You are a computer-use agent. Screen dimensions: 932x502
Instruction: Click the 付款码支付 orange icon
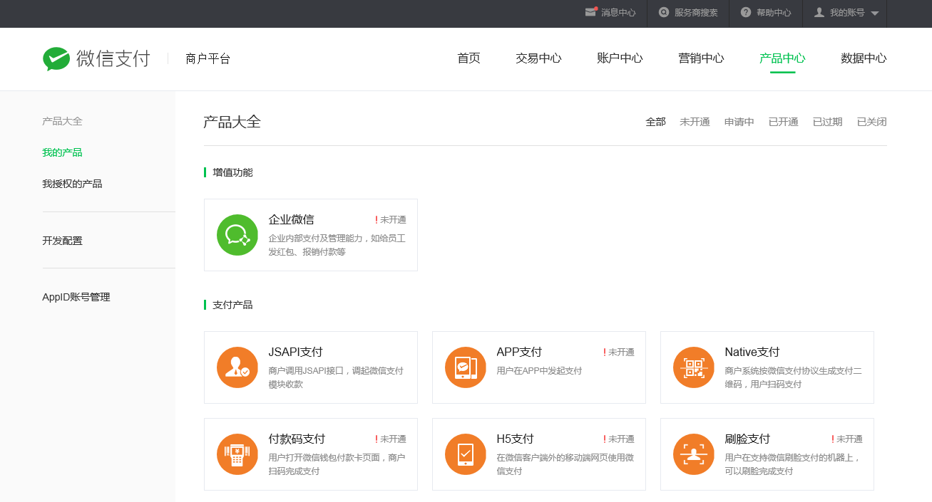click(x=237, y=454)
